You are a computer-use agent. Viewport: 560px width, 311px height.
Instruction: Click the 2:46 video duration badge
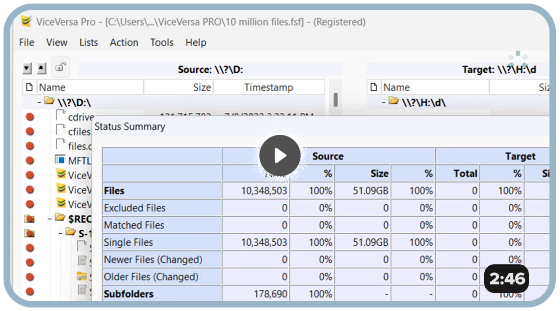(507, 278)
